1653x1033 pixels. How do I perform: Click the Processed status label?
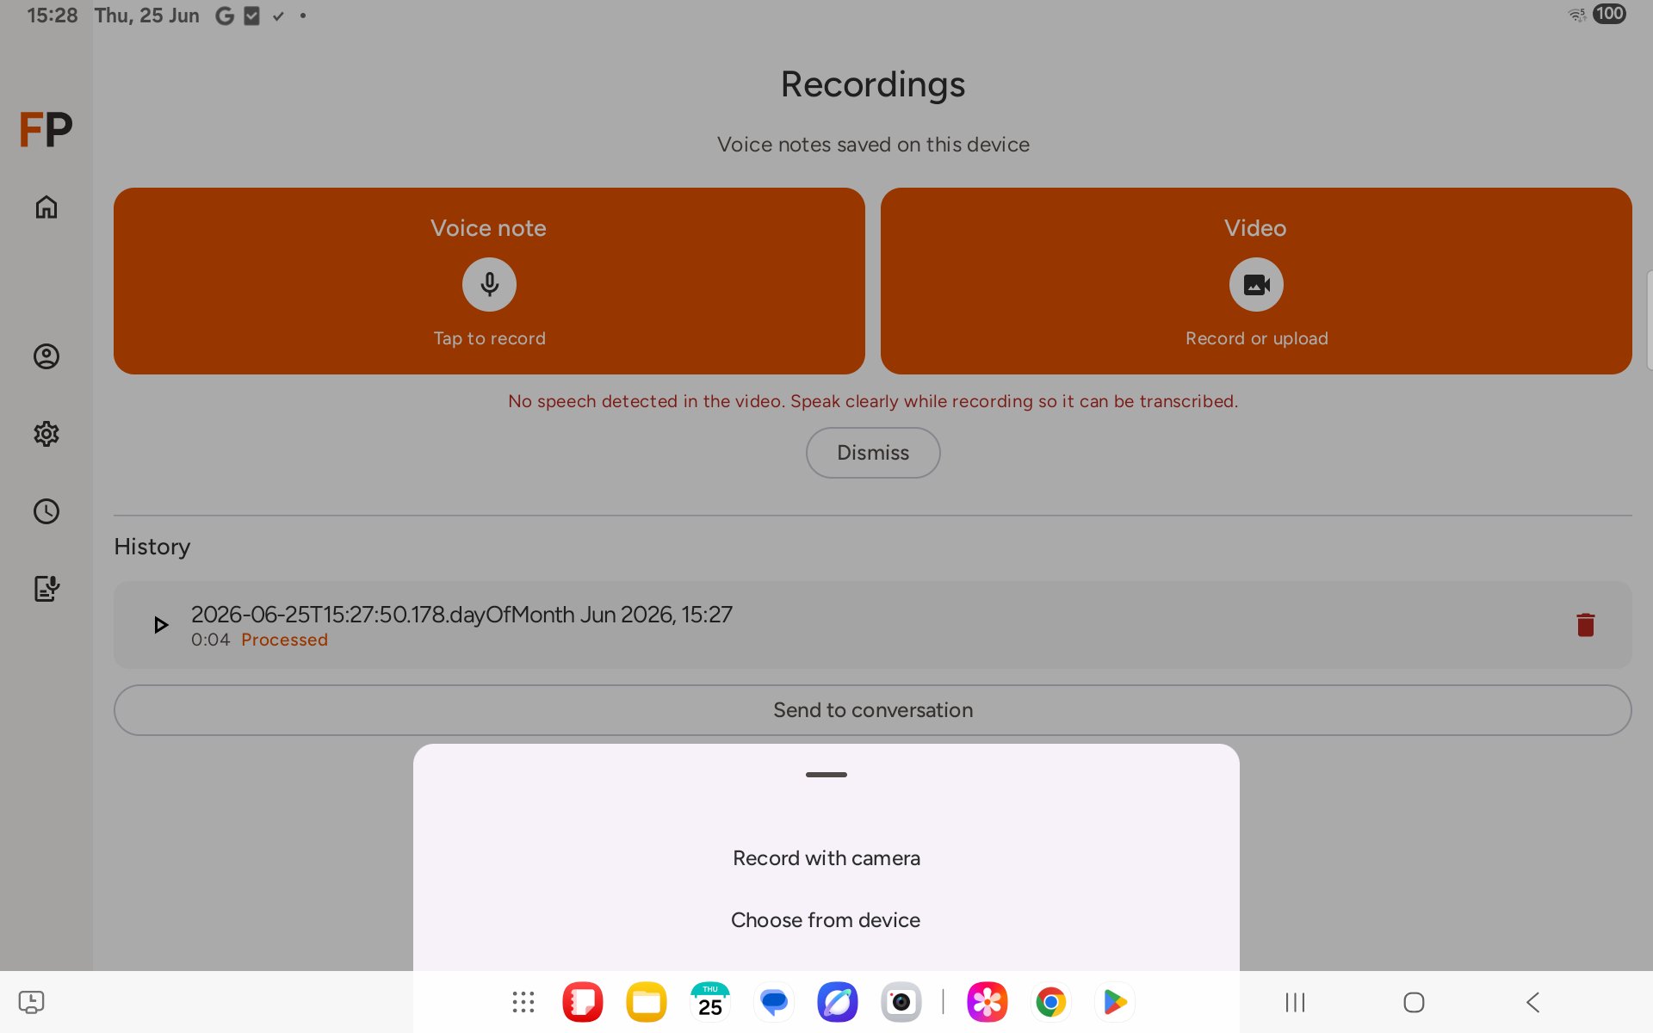click(x=284, y=640)
